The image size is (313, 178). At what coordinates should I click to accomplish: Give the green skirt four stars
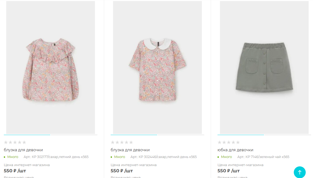233,142
